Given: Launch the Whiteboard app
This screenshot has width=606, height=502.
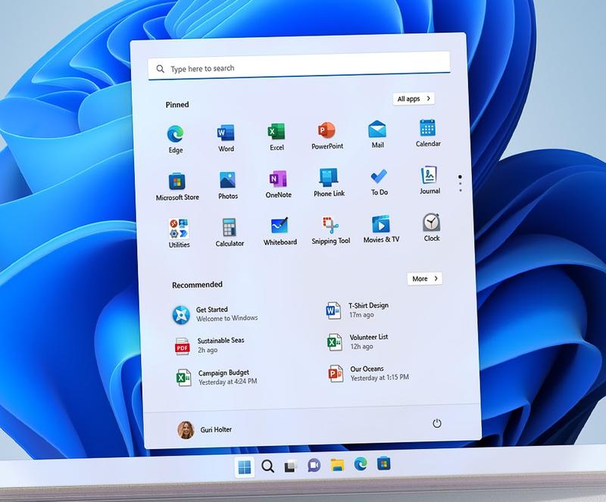Looking at the screenshot, I should point(280,231).
